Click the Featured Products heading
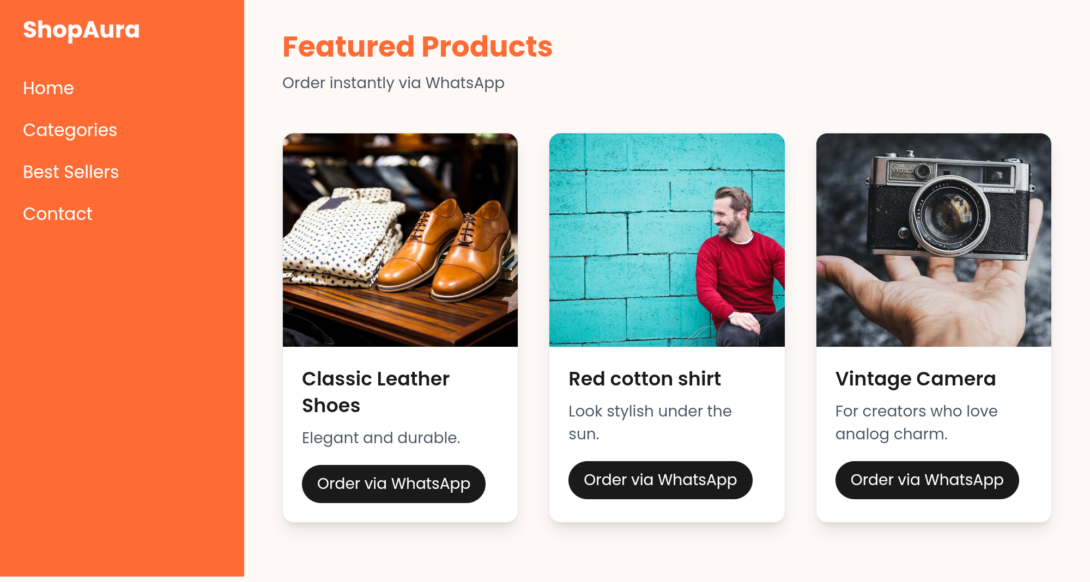 (x=417, y=47)
